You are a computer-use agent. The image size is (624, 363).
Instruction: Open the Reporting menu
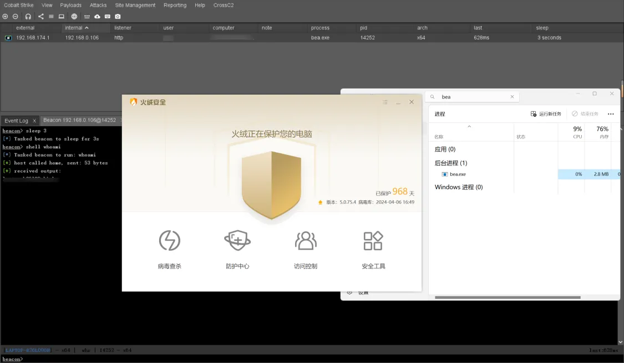[175, 5]
